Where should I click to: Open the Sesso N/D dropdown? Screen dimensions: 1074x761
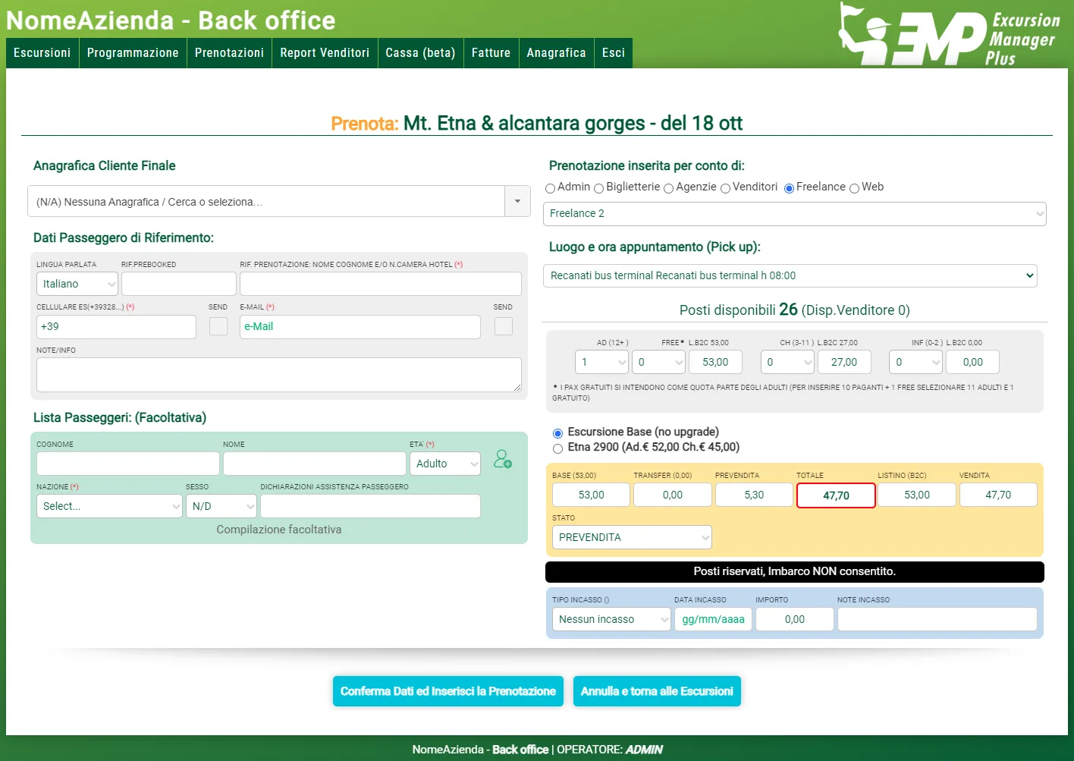[221, 506]
